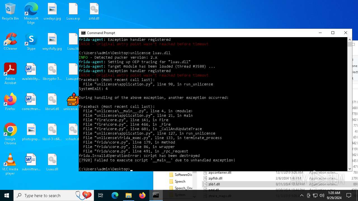Select the Luau.pdb desktop file
The height and width of the screenshot is (201, 358).
pyautogui.click(x=72, y=72)
